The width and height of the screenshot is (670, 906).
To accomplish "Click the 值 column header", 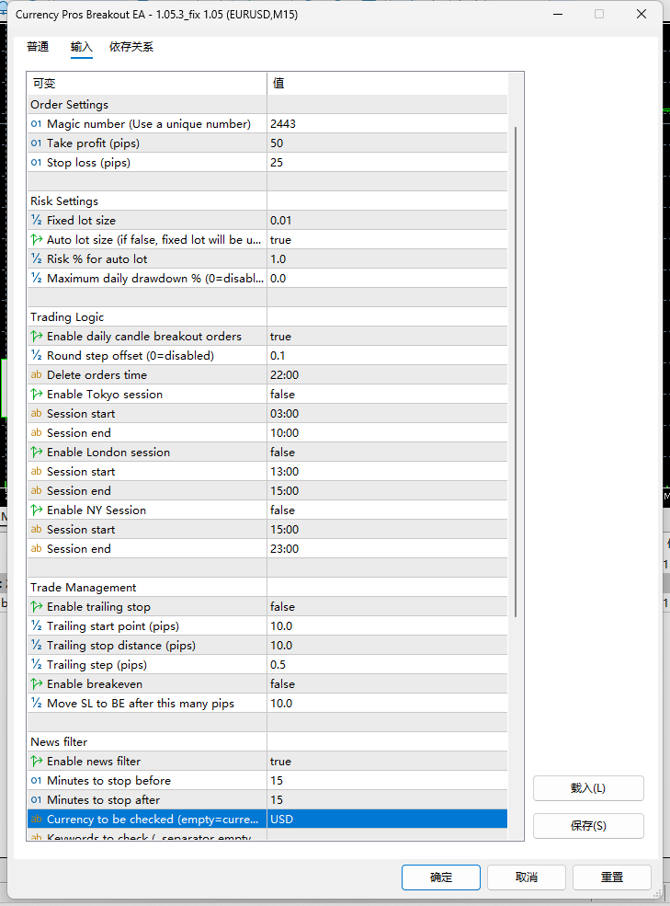I will [387, 83].
